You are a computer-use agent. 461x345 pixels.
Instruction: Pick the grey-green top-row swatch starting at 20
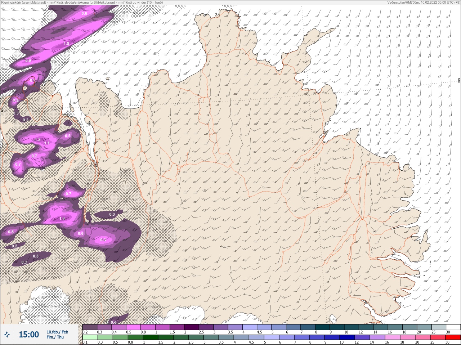[424, 327]
